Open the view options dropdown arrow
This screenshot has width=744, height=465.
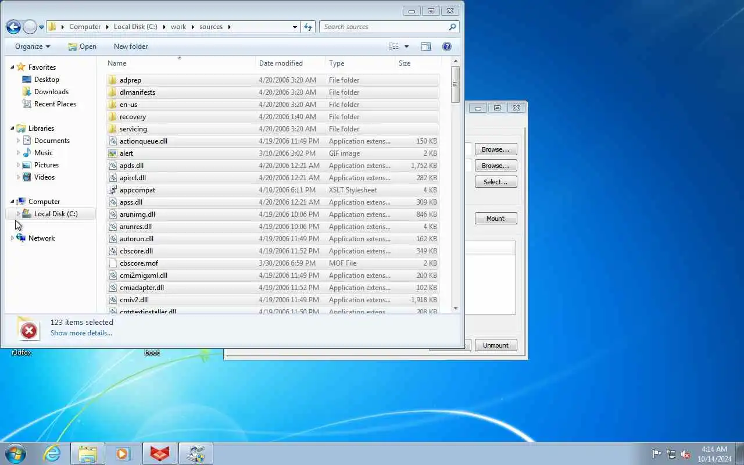point(406,46)
